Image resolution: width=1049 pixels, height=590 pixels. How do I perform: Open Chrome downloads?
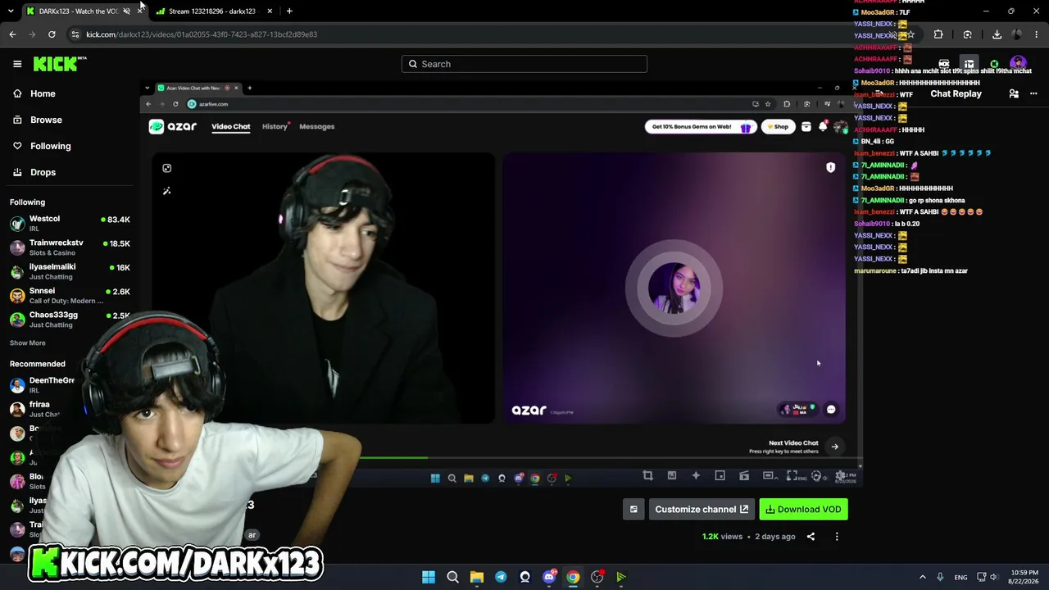(997, 34)
